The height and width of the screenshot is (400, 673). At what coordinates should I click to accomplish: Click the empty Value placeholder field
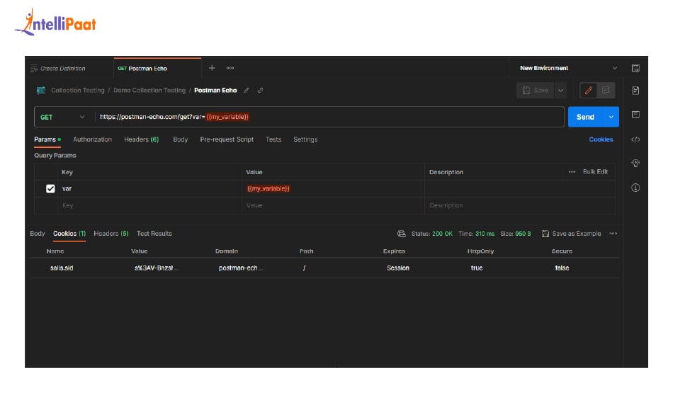click(333, 206)
